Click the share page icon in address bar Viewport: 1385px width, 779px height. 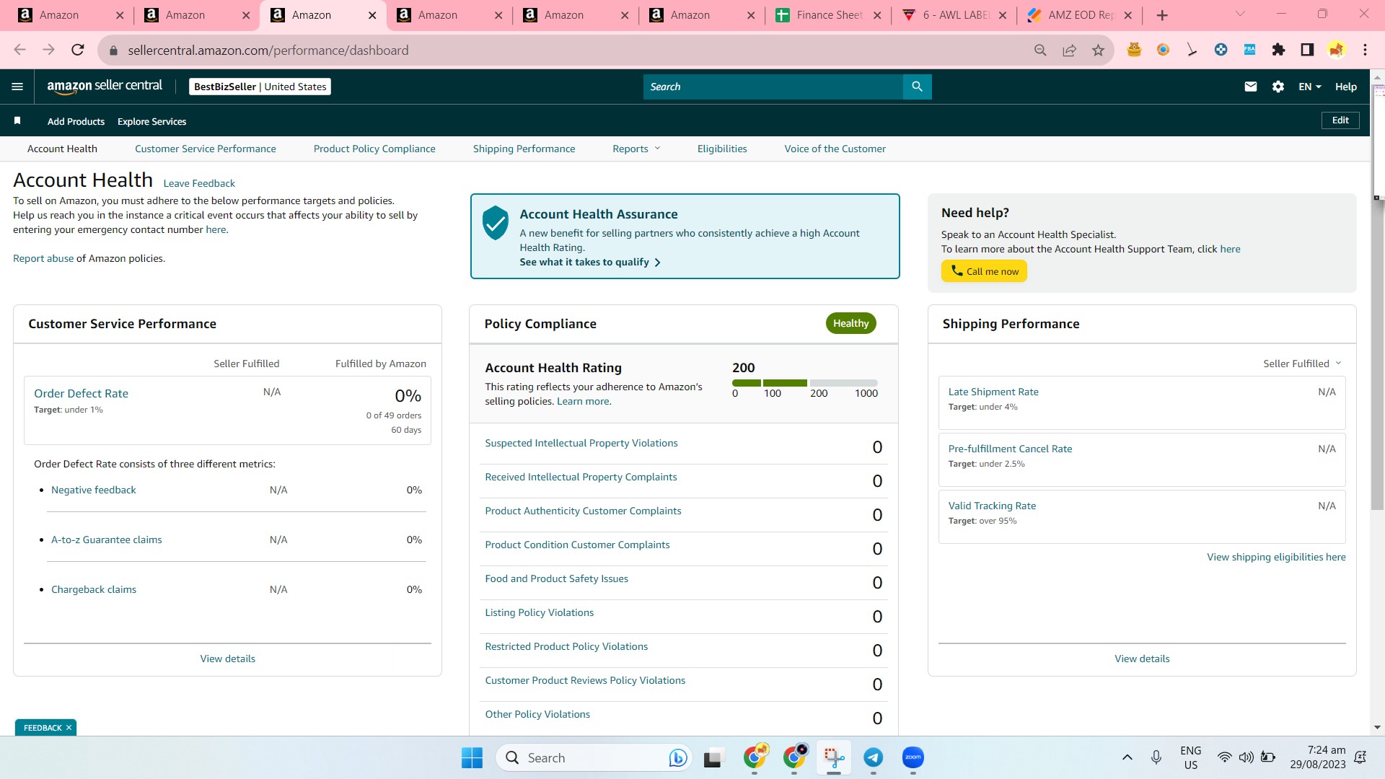[x=1069, y=50]
